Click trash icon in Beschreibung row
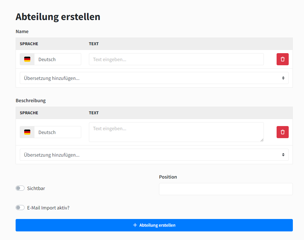 [x=282, y=132]
